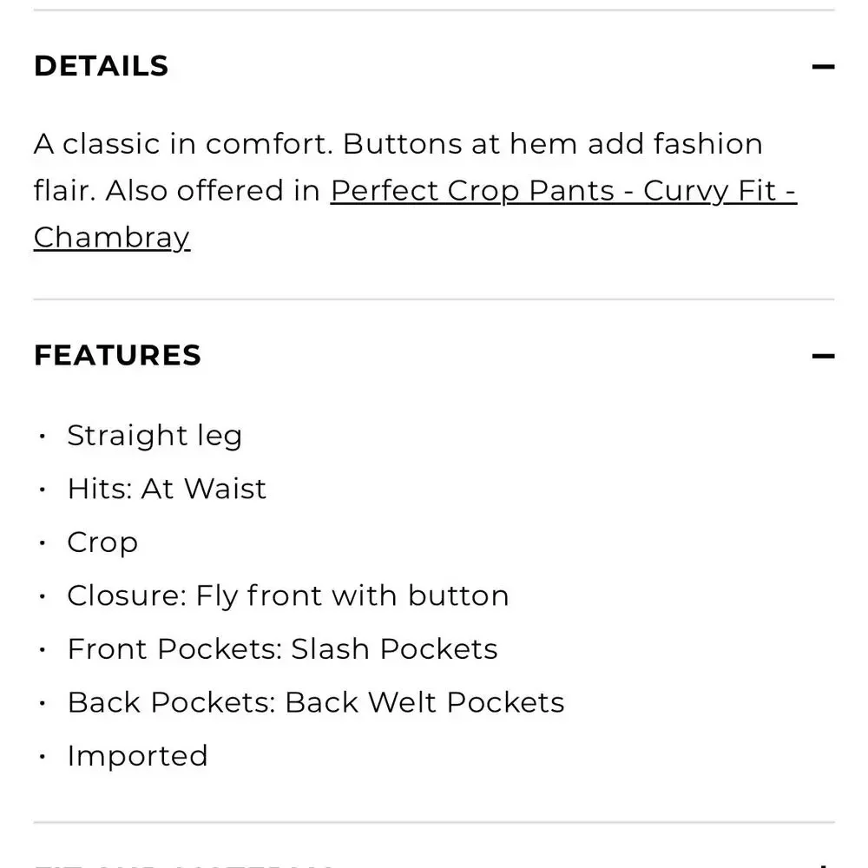This screenshot has height=868, width=868.
Task: Click the divider line above Features
Action: coord(434,299)
